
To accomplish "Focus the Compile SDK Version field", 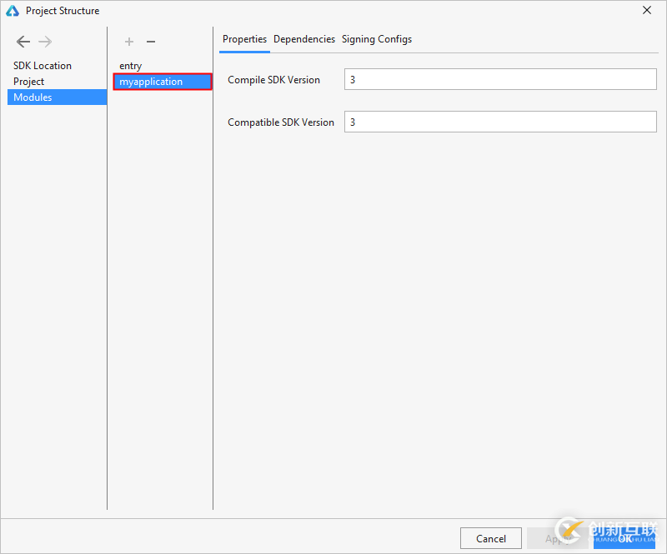I will 500,79.
